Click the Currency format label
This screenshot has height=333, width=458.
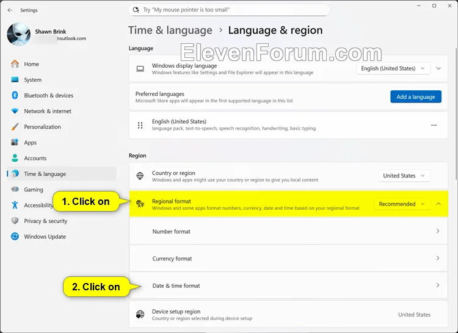(172, 259)
